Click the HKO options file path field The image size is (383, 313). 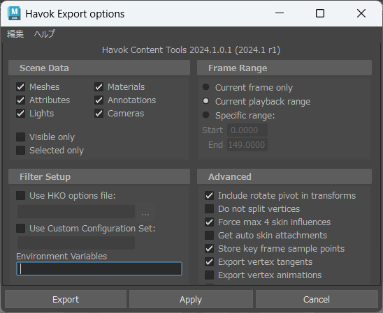pyautogui.click(x=76, y=211)
